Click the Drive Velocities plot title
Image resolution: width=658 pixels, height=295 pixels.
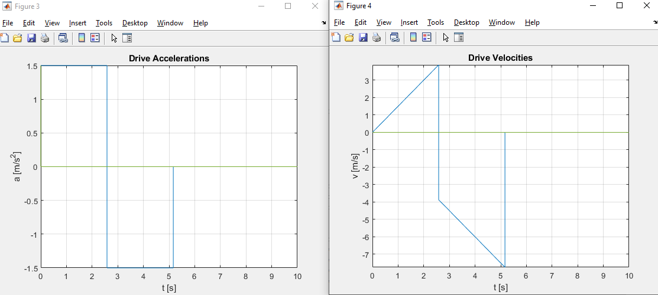(500, 58)
